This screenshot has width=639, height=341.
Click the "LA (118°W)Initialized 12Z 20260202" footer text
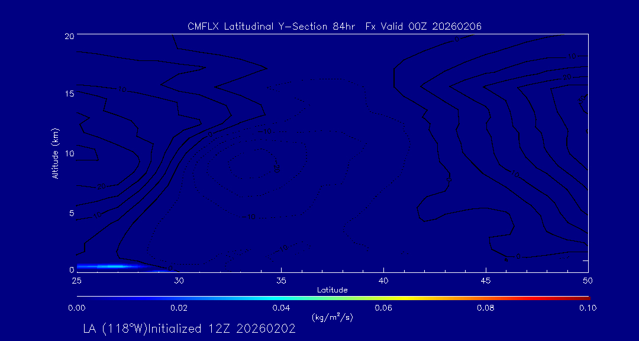click(189, 329)
